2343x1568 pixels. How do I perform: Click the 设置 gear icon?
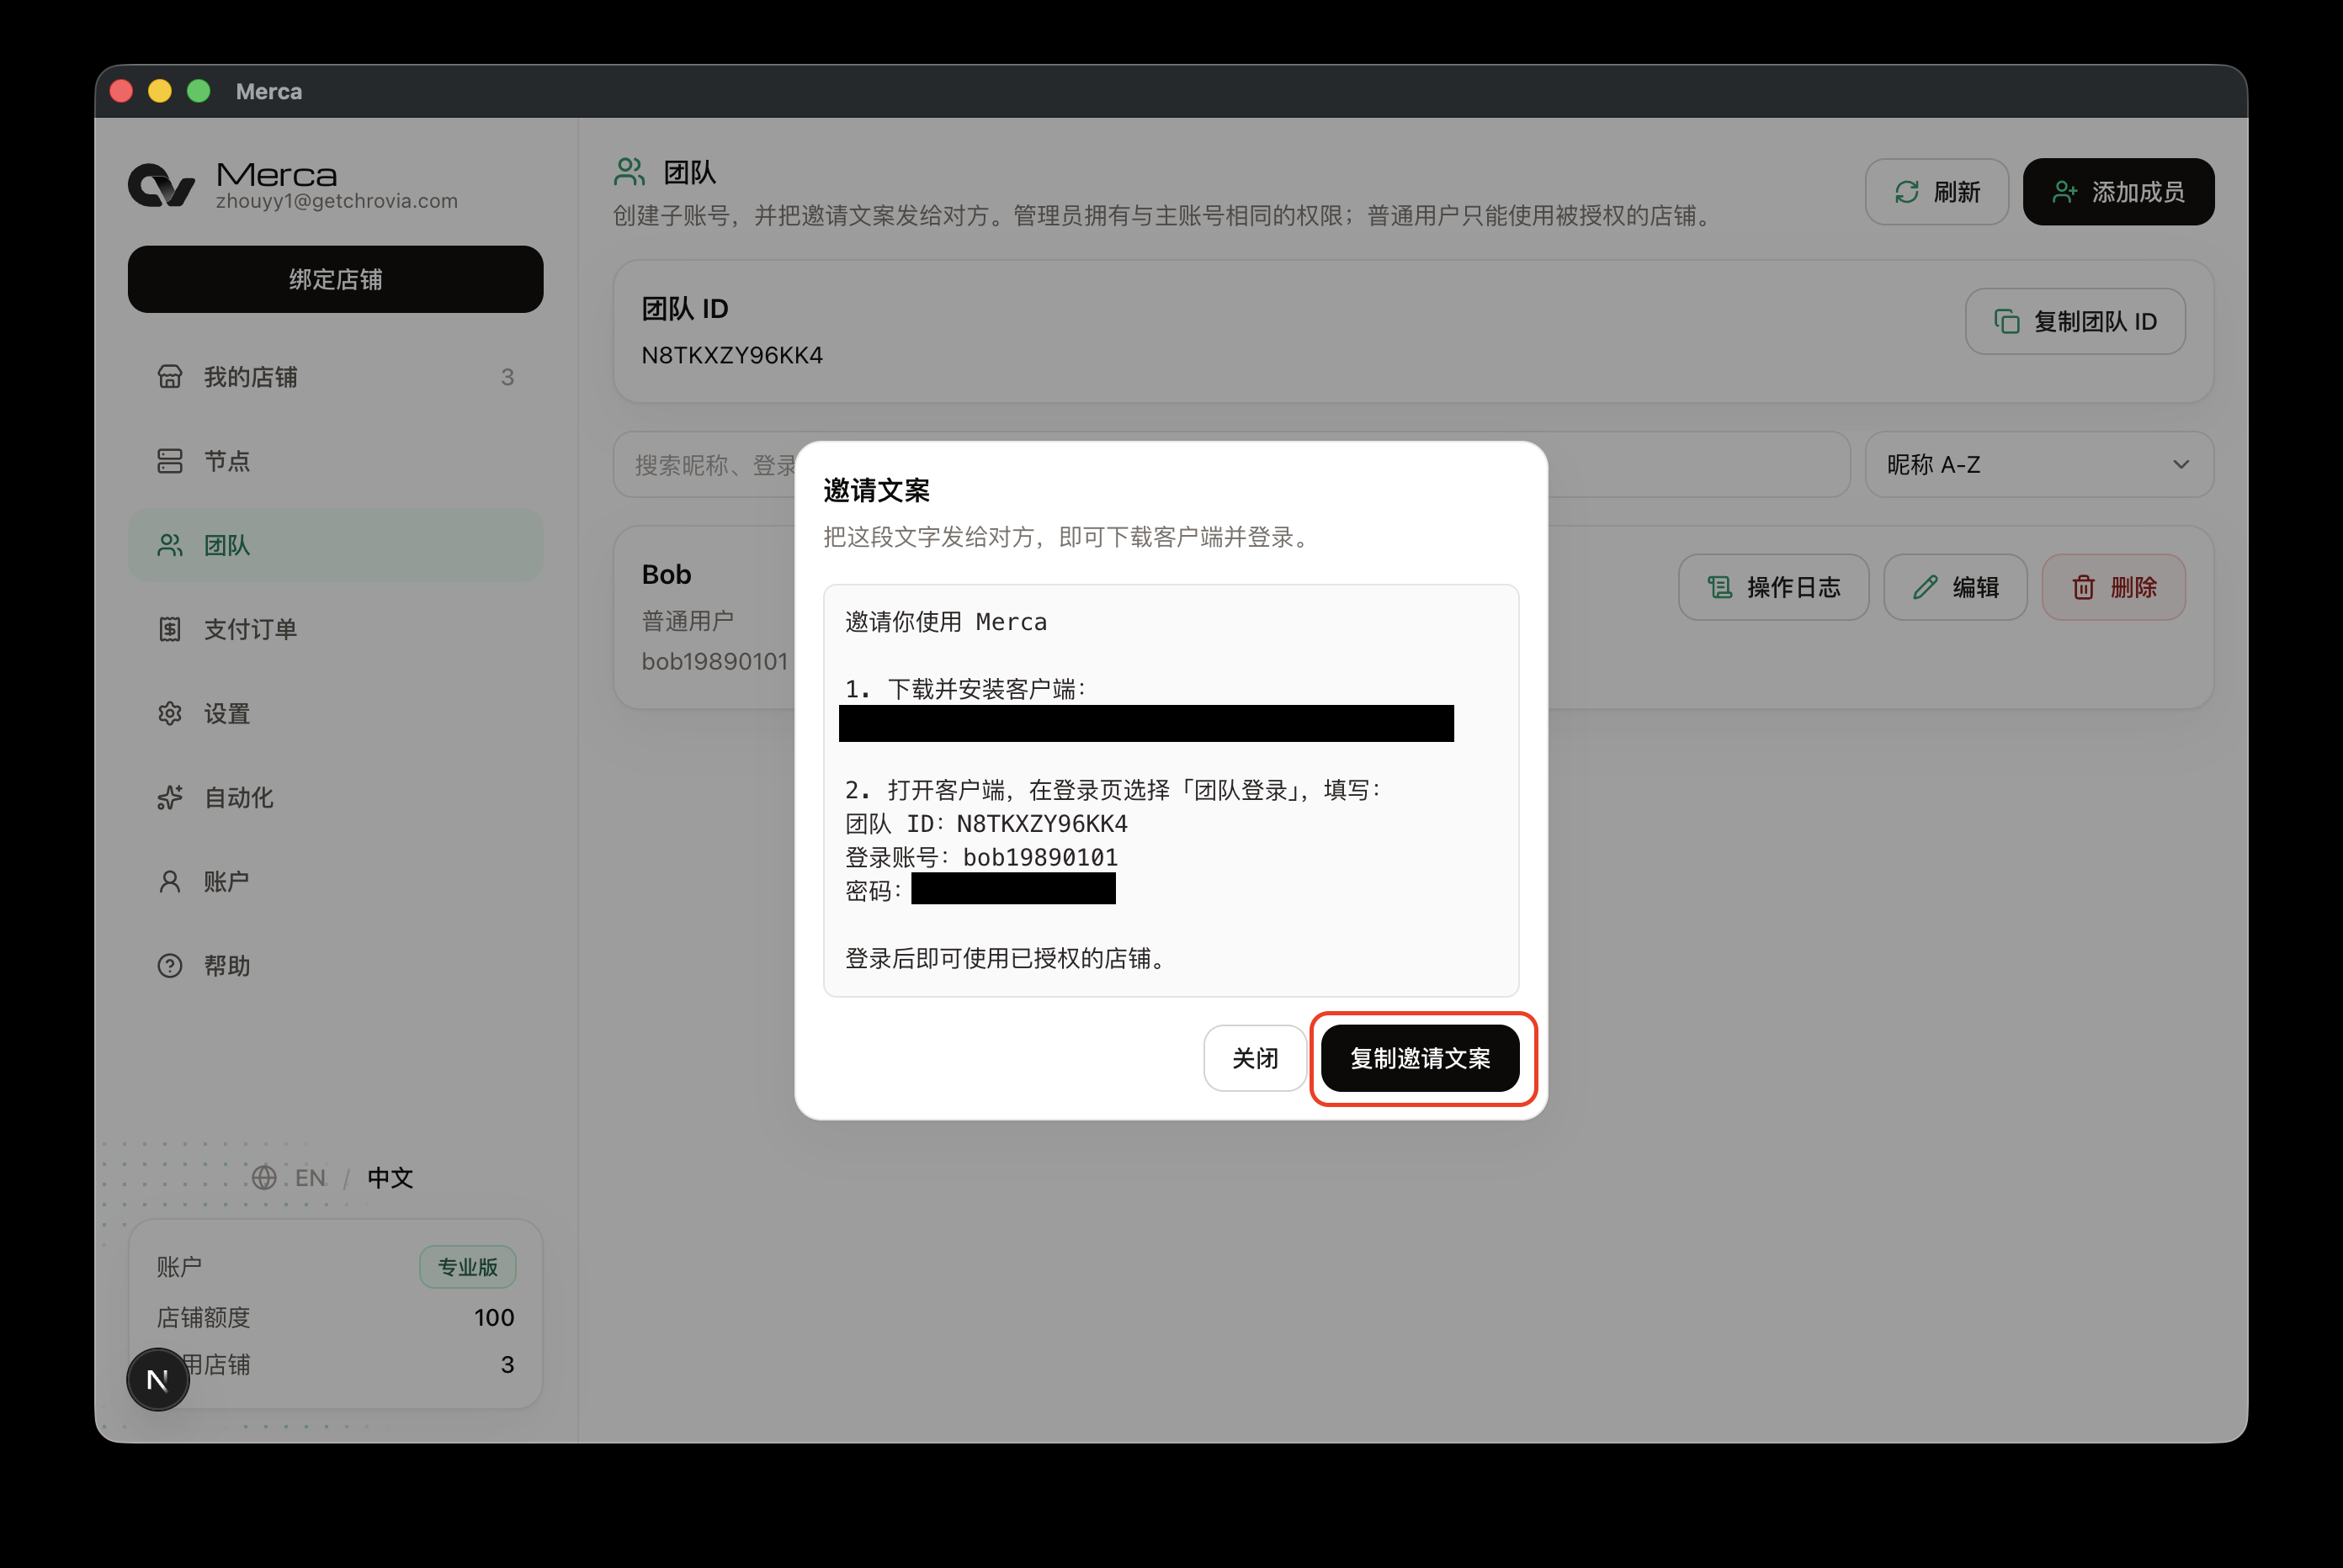[170, 713]
